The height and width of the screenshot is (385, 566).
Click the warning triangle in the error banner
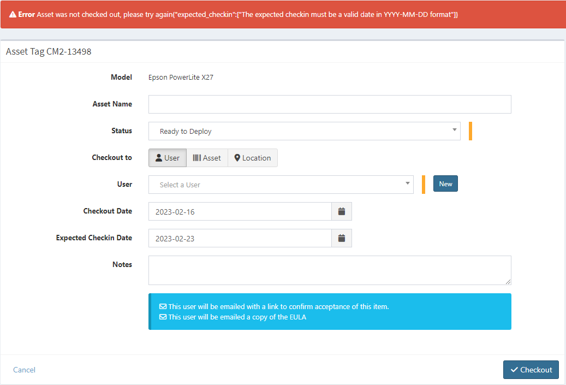(x=11, y=14)
